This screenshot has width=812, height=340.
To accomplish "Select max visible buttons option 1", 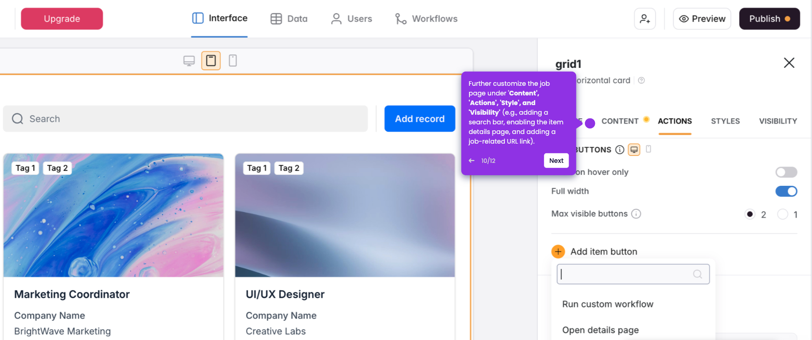I will pyautogui.click(x=783, y=214).
